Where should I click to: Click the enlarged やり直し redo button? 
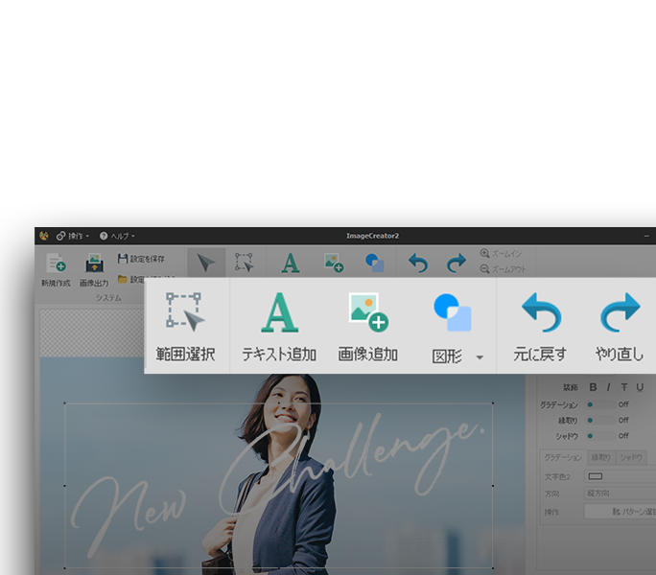(620, 326)
